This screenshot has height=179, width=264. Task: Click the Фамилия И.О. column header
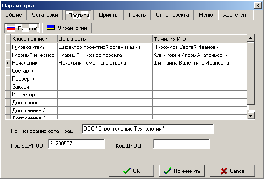point(199,39)
